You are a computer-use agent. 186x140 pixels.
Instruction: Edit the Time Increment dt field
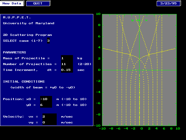pos(67,70)
